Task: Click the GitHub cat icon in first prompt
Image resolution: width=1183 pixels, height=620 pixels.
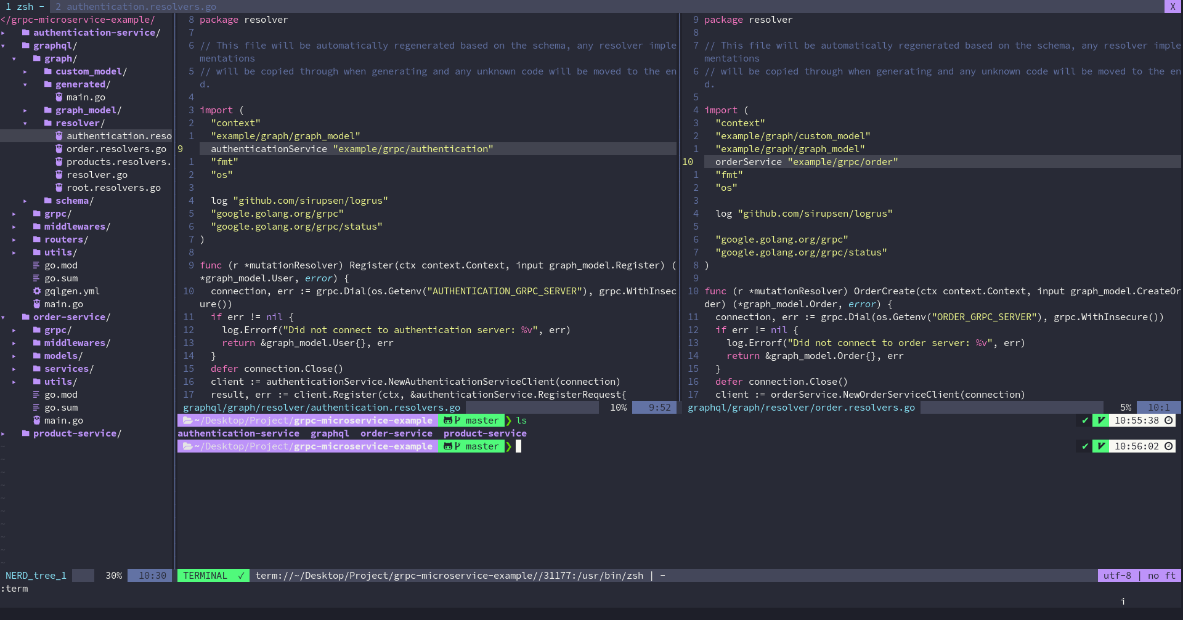Action: [448, 421]
